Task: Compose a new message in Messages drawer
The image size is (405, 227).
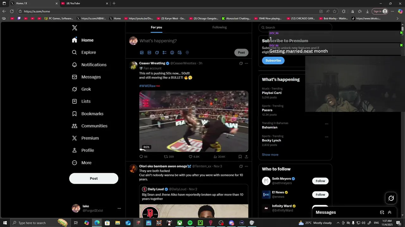Action: tap(382, 212)
